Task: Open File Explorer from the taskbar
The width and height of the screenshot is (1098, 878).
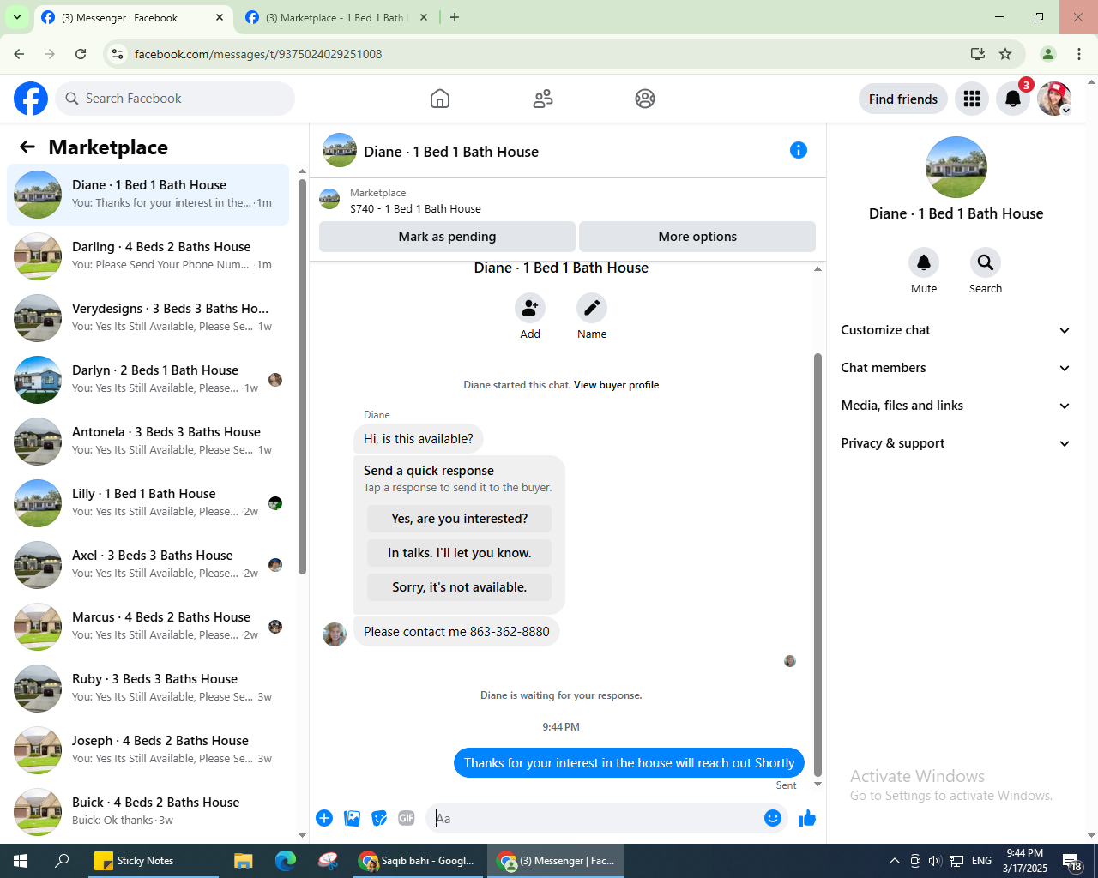Action: click(244, 861)
